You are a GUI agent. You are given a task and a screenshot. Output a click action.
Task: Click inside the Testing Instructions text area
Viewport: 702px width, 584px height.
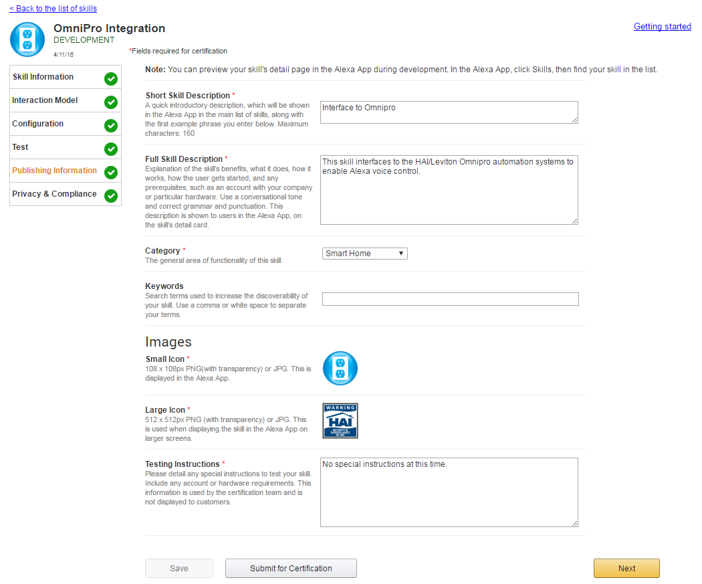pos(449,492)
